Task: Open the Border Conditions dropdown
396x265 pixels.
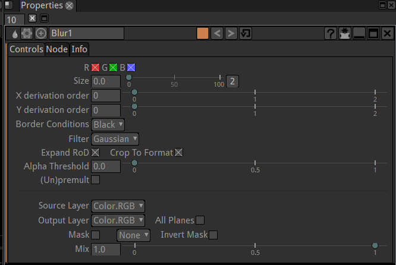Action: [x=108, y=125]
